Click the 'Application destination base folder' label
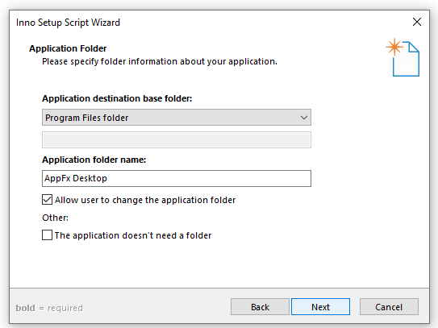The width and height of the screenshot is (438, 328). point(117,98)
